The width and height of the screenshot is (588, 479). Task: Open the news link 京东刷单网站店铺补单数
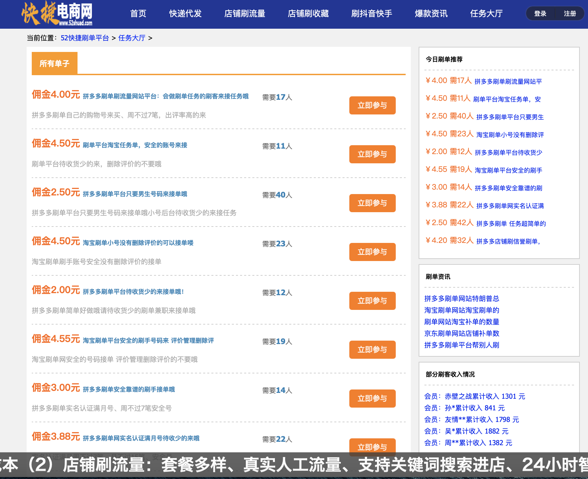[462, 333]
